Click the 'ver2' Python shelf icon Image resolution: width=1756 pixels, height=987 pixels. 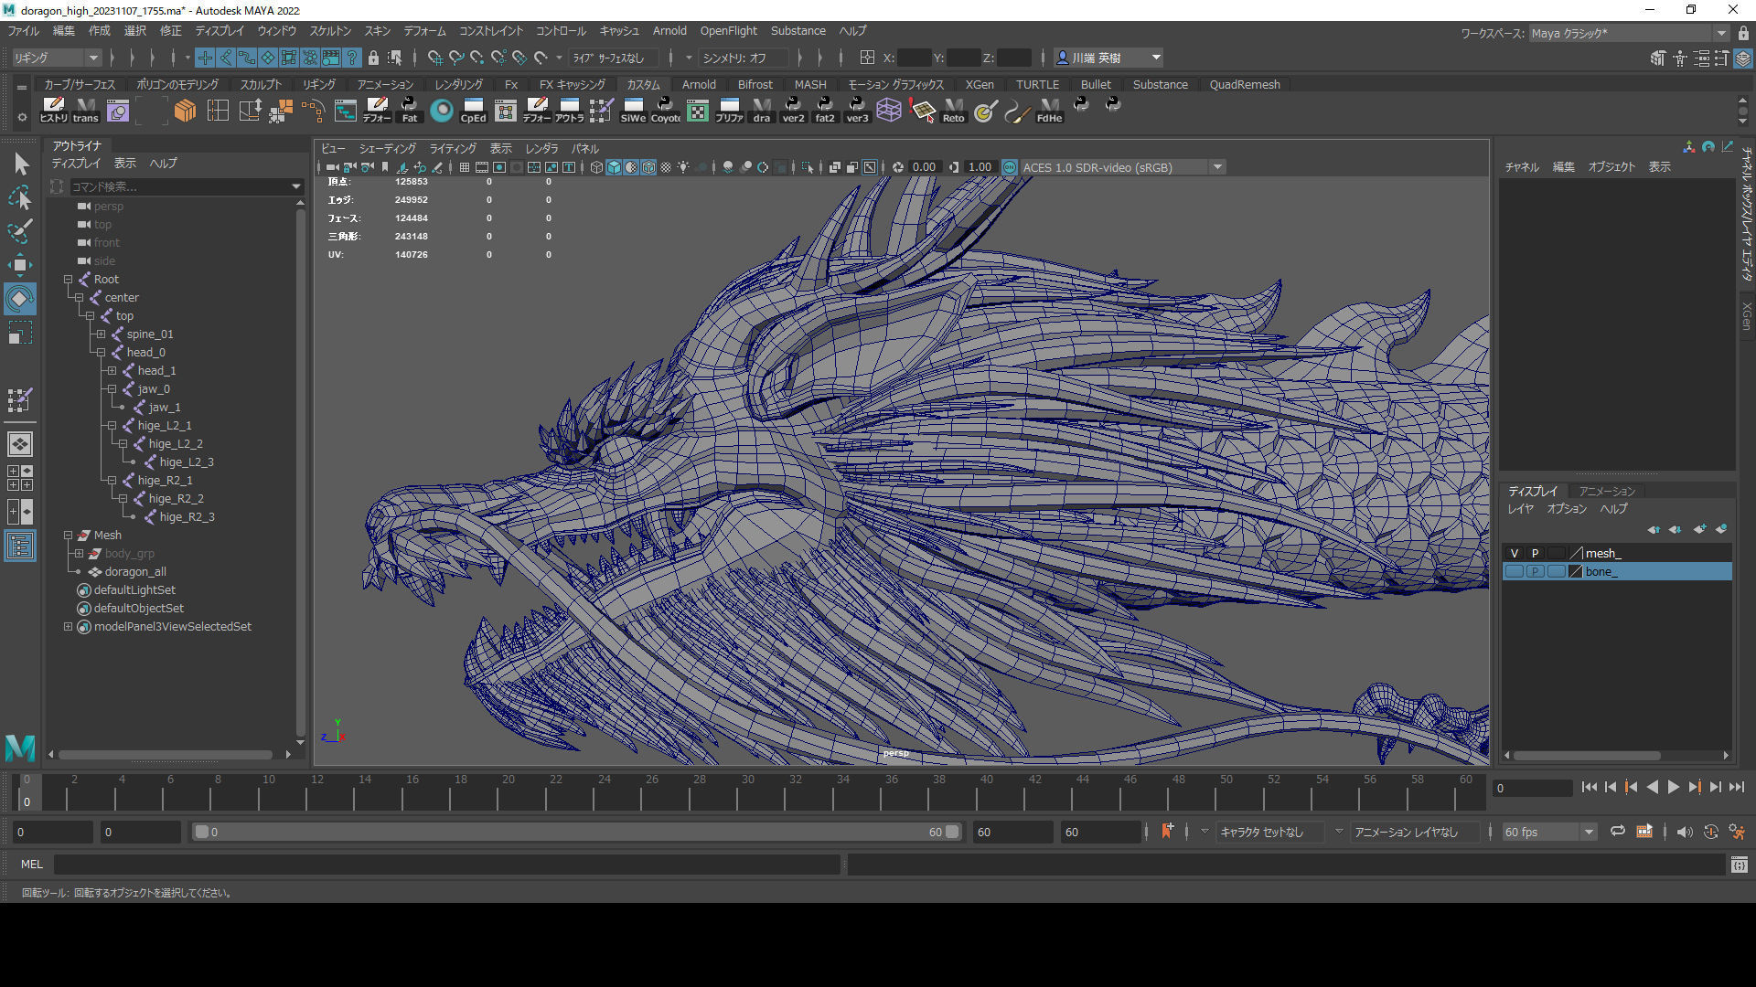794,111
